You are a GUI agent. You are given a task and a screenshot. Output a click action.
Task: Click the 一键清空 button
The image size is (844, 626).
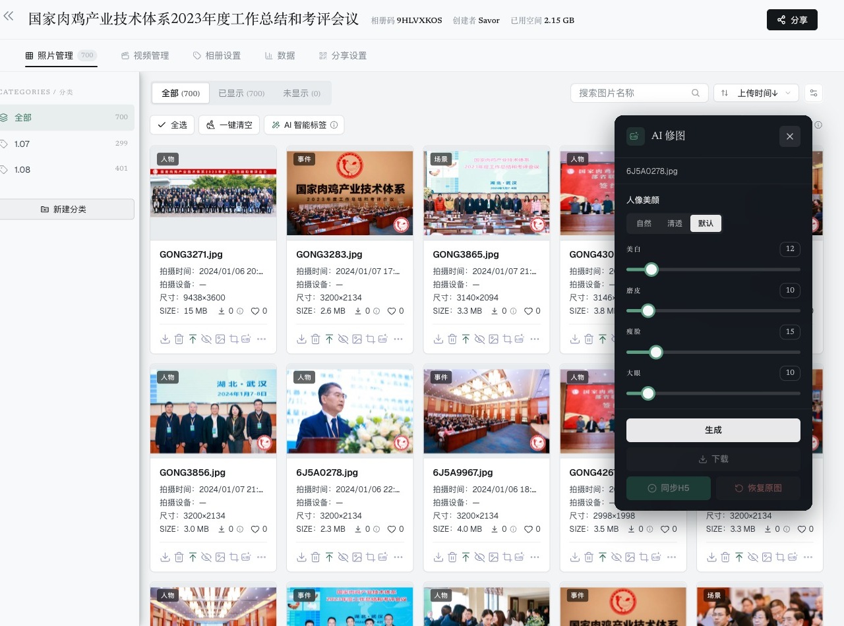229,125
